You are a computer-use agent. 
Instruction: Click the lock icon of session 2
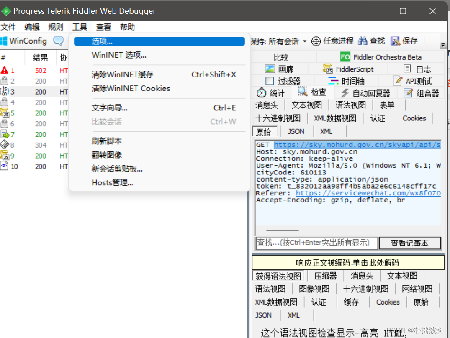[x=4, y=81]
